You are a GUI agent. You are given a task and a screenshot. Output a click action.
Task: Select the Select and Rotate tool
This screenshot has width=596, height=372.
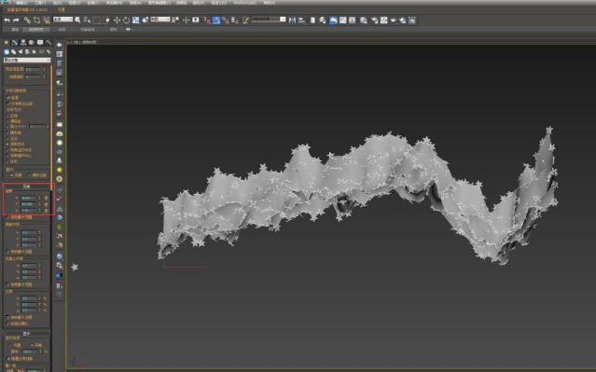click(126, 21)
